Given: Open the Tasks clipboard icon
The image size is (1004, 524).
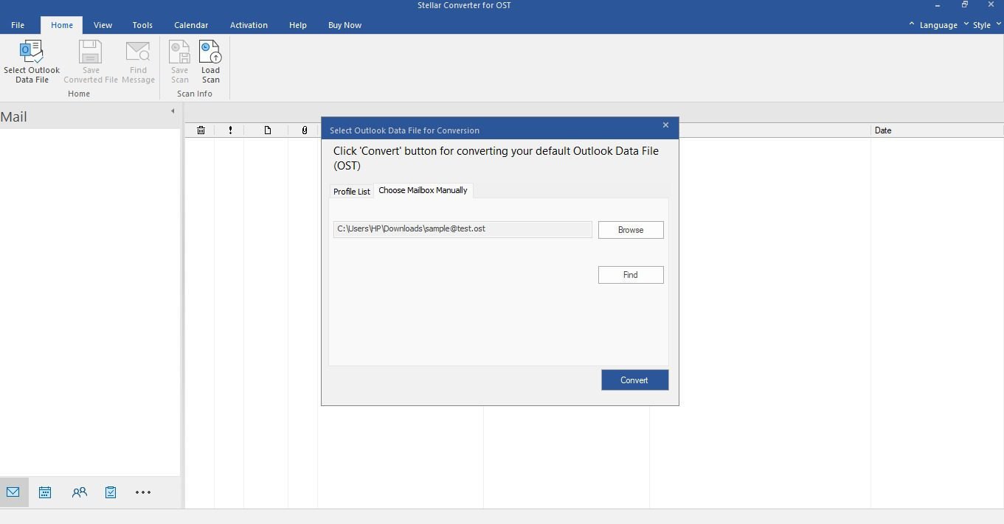Looking at the screenshot, I should click(111, 492).
